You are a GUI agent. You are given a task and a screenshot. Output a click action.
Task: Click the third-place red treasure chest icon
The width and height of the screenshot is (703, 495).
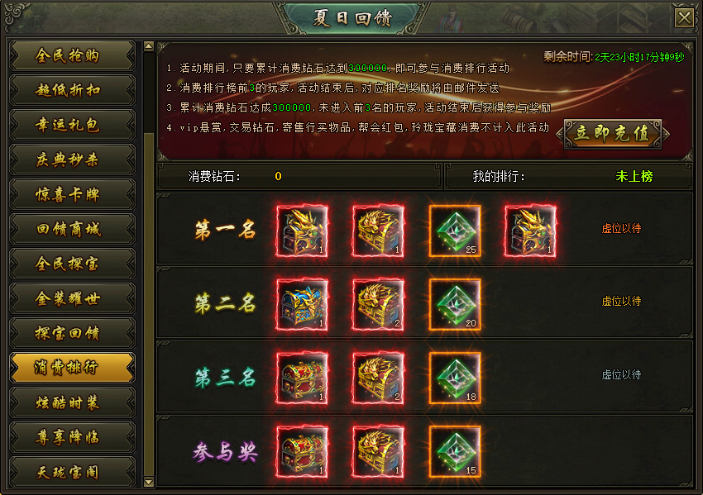tap(302, 378)
